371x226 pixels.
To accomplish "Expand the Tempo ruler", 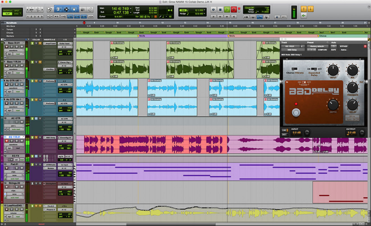I will click(3, 29).
